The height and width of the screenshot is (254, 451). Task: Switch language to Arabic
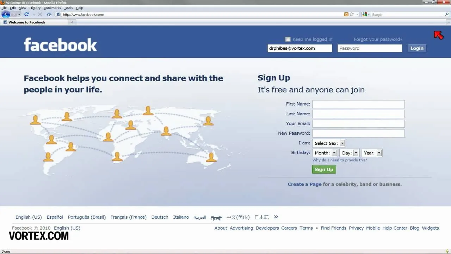200,217
